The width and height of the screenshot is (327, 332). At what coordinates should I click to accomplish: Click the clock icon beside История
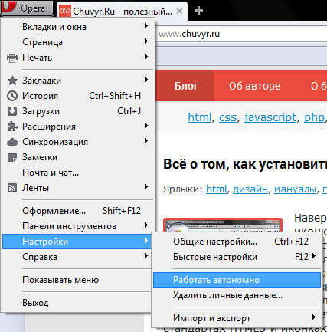12,96
